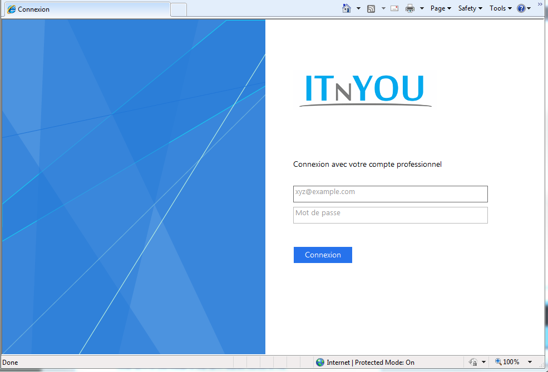Click the Internet zone globe icon
Viewport: 548px width, 372px height.
pyautogui.click(x=320, y=363)
